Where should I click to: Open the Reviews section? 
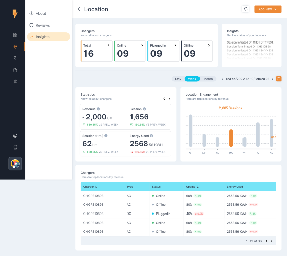point(39,25)
